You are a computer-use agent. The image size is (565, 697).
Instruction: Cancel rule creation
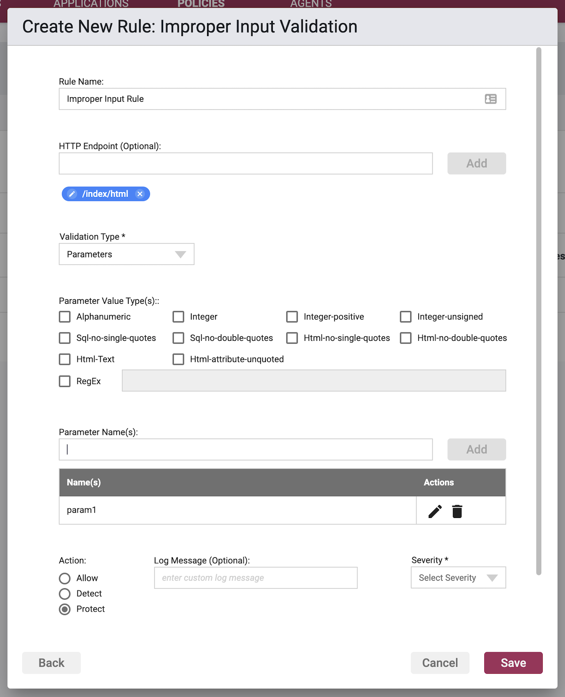coord(440,663)
